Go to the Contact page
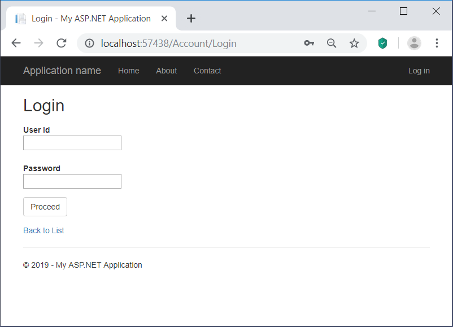This screenshot has height=327, width=453. click(207, 71)
